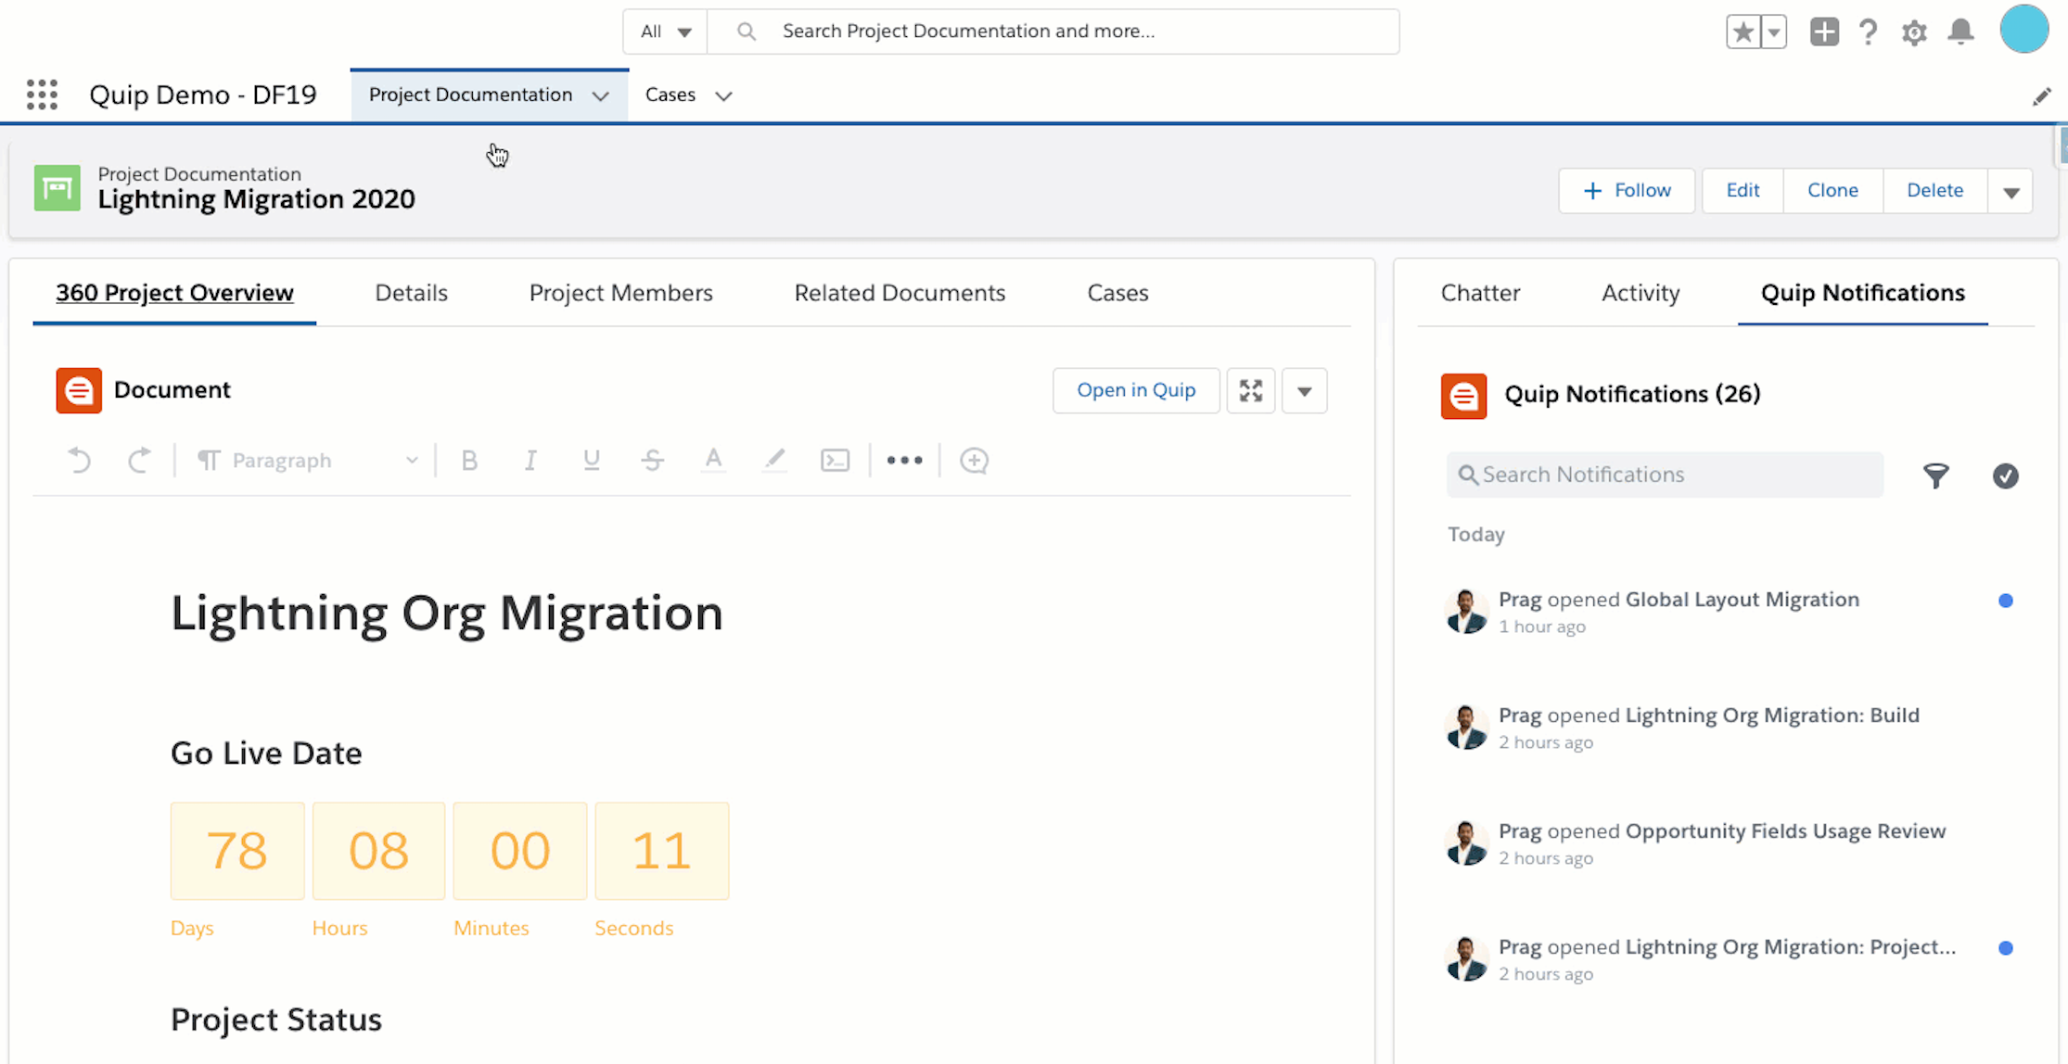Toggle unread dot on Global Layout Migration

(2005, 601)
